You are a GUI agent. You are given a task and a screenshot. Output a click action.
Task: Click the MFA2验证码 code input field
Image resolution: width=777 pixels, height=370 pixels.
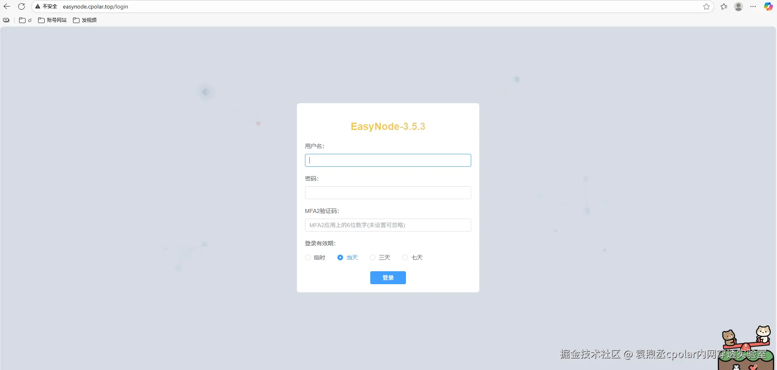[388, 225]
